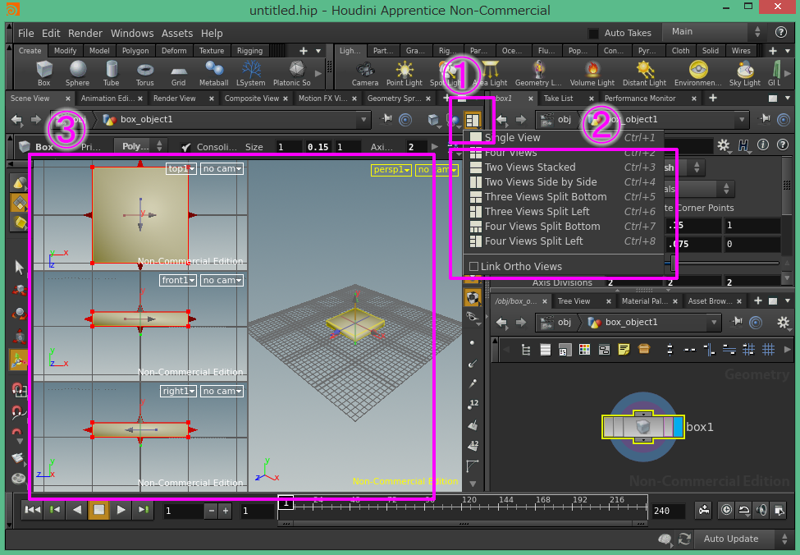Viewport: 800px width, 555px height.
Task: Open the Main desktop dropdown
Action: [715, 32]
